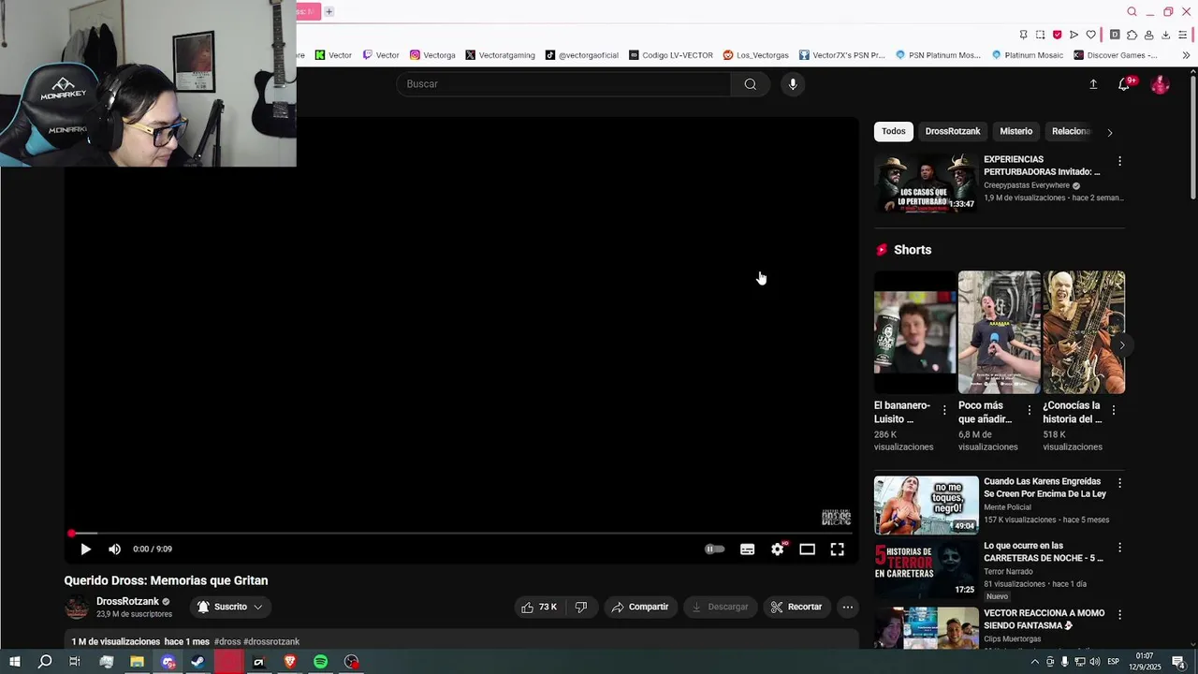Show next Shorts with side arrow

[1122, 345]
